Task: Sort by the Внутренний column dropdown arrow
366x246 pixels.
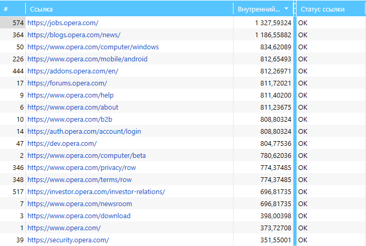Action: [x=286, y=9]
